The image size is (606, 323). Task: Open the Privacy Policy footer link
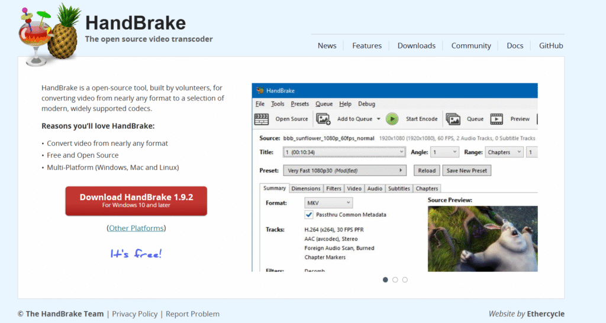pos(134,314)
